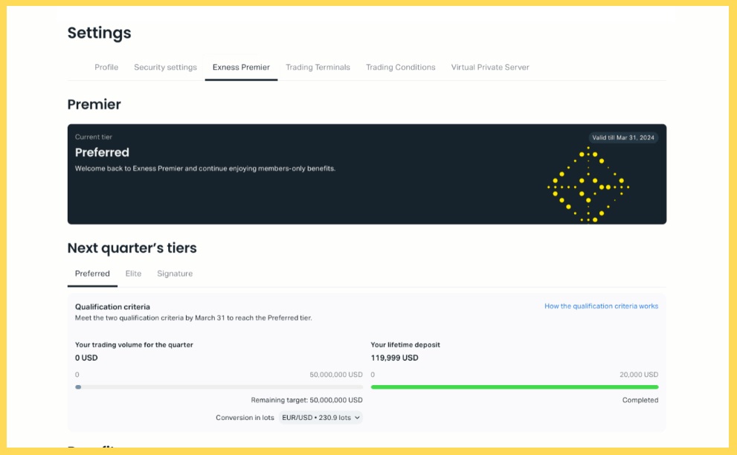Viewport: 737px width, 455px height.
Task: Expand the EUR/USD lots conversion dropdown
Action: tap(321, 418)
